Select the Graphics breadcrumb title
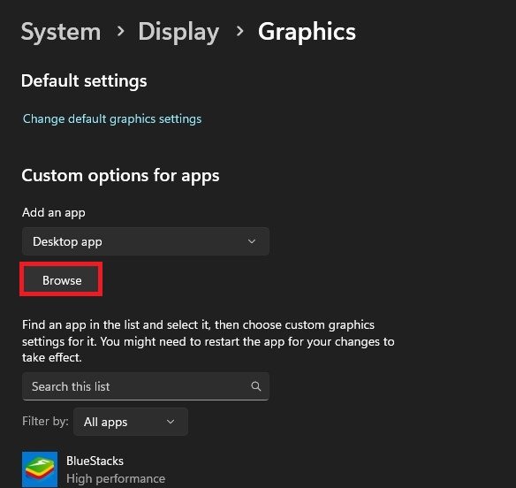The width and height of the screenshot is (516, 488). pyautogui.click(x=307, y=33)
